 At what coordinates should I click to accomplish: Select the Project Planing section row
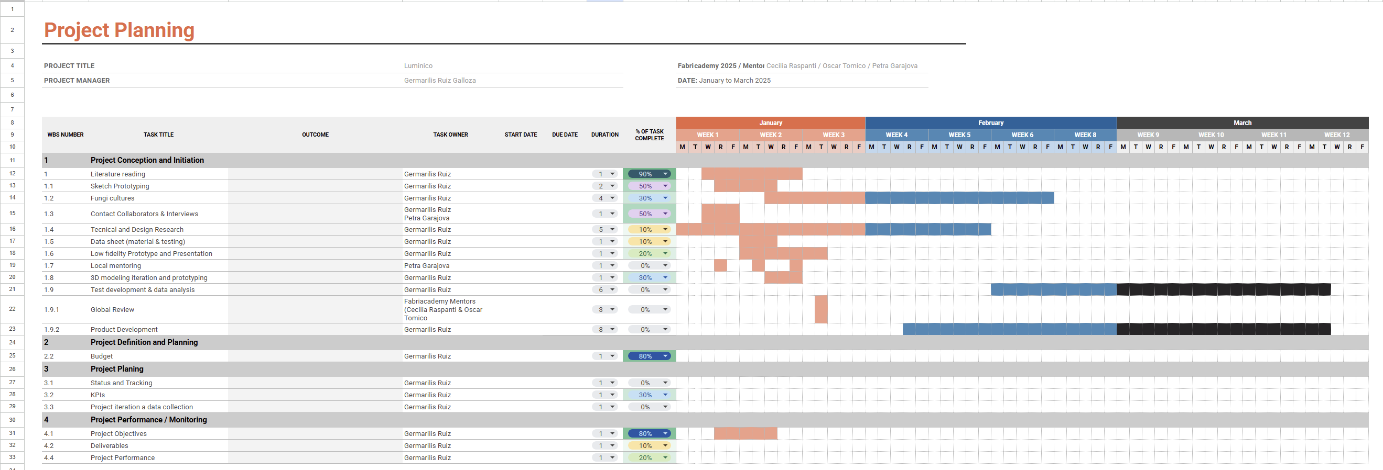pos(705,368)
